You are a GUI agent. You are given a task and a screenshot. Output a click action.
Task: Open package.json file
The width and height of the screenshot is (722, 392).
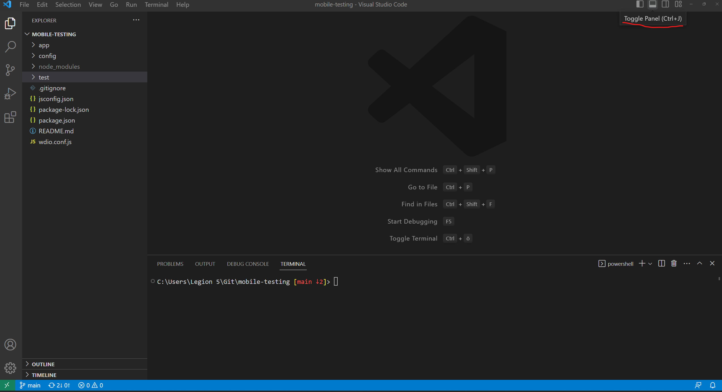pyautogui.click(x=85, y=120)
